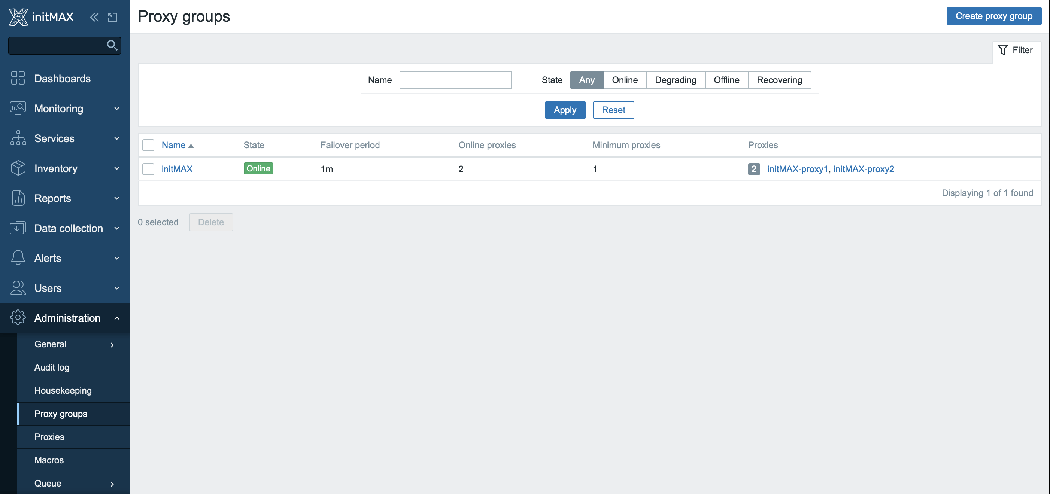The image size is (1050, 494).
Task: Click 'Displaying 1 of 1 found' text
Action: [987, 193]
